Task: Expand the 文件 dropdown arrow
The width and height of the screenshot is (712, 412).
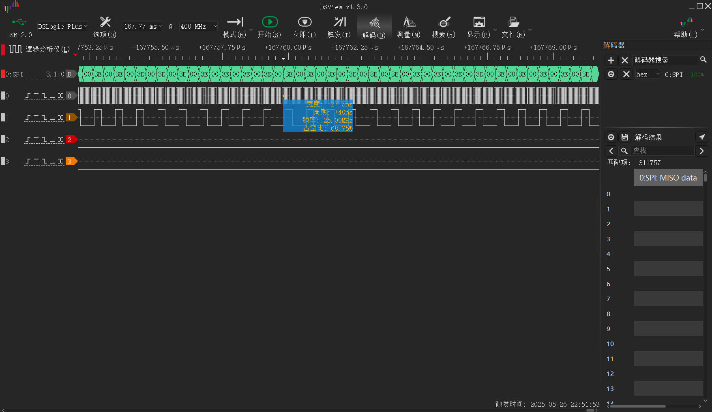Action: click(530, 30)
